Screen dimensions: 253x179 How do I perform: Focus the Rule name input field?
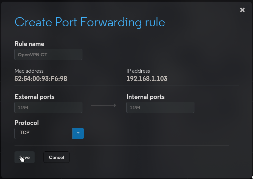tap(48, 55)
